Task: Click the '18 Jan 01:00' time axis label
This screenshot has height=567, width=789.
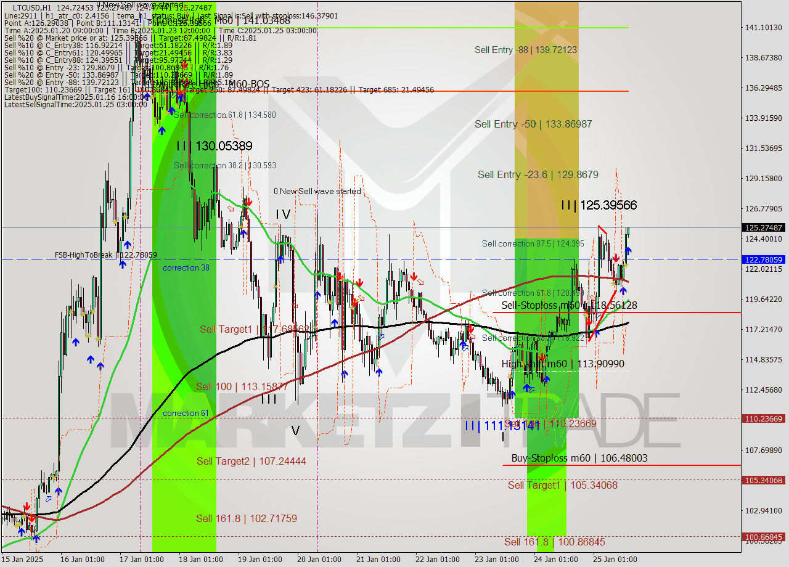Action: (201, 560)
